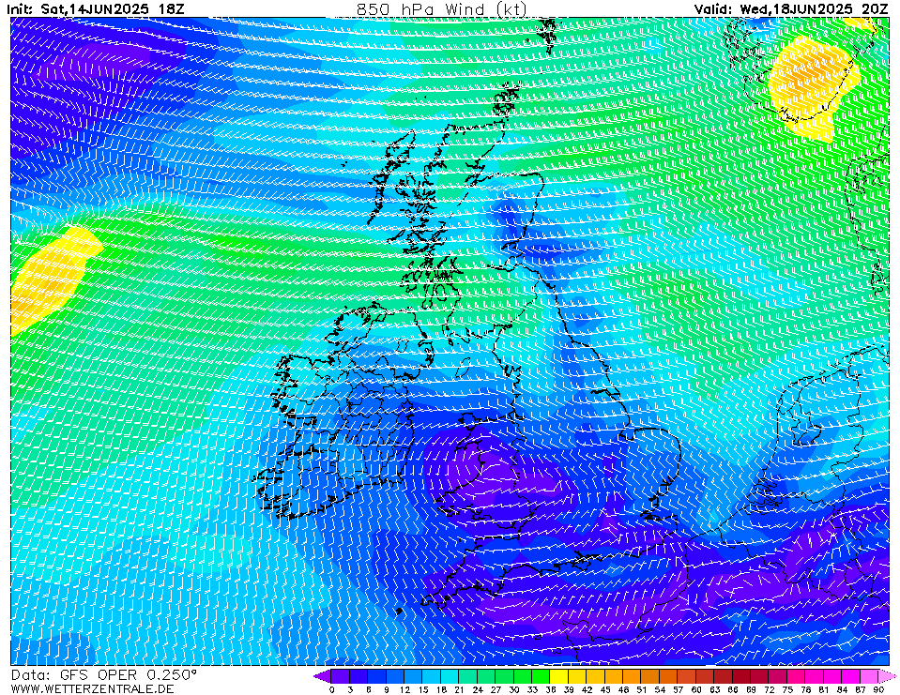Click the "850 hPa Wind (kt)" chart title
900x695 pixels.
tap(441, 9)
